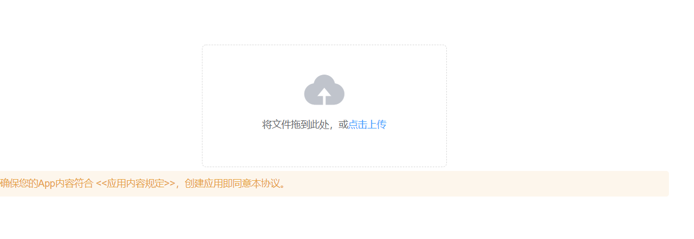Screen dimensions: 694x239
Task: Click the word App in the warning banner
Action: pos(47,183)
